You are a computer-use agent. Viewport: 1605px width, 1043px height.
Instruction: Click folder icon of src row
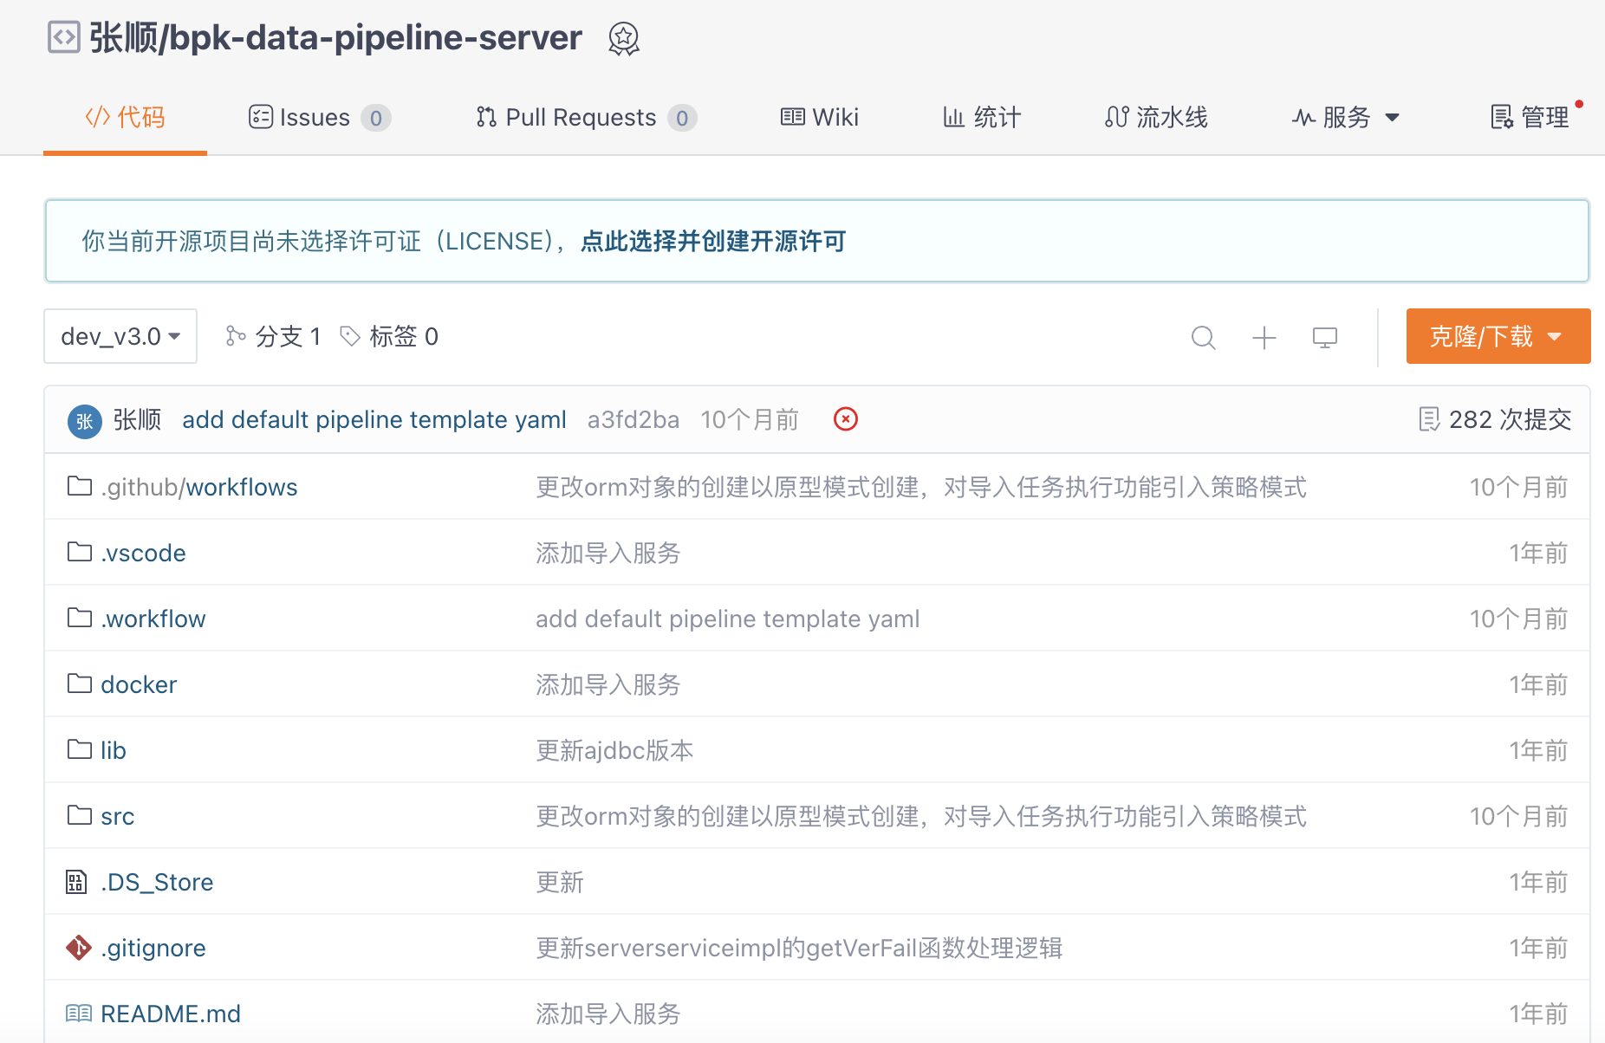80,815
